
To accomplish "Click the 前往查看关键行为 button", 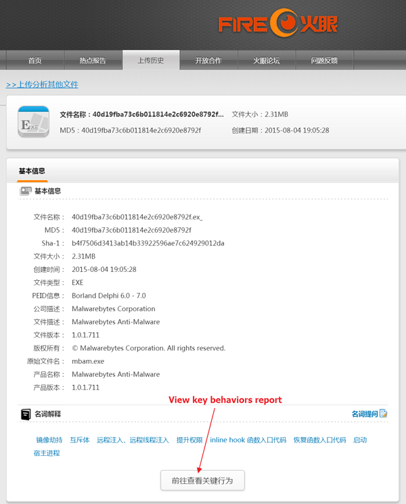I will [x=202, y=480].
